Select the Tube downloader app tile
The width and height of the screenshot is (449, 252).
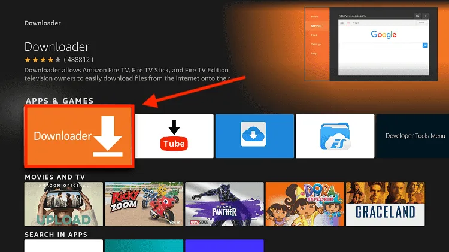174,136
